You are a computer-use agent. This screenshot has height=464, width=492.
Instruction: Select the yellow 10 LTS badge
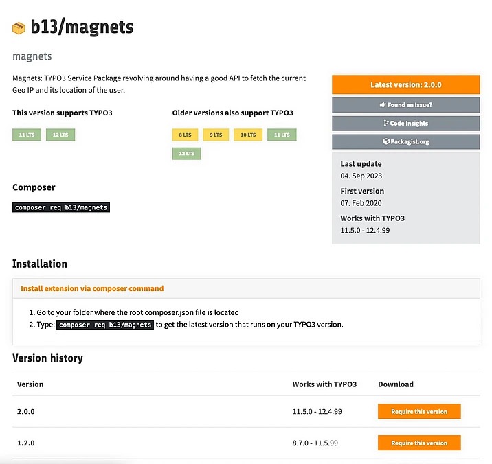click(x=248, y=135)
